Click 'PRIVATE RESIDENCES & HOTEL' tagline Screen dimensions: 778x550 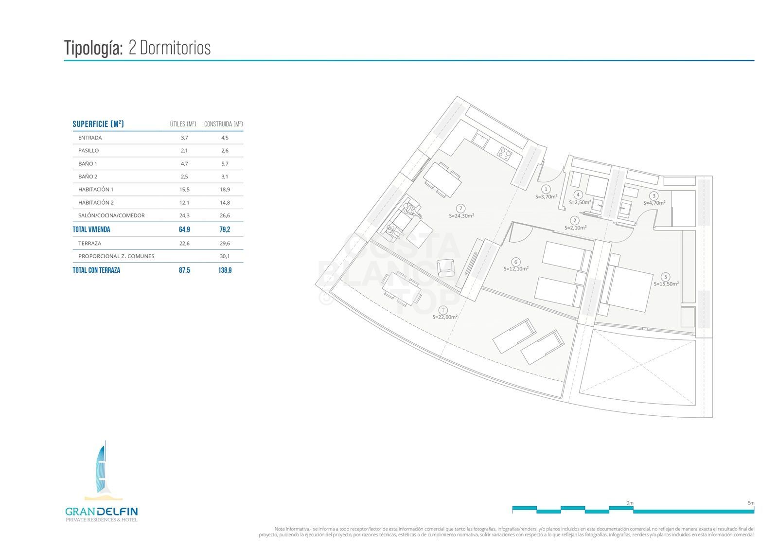click(x=102, y=520)
